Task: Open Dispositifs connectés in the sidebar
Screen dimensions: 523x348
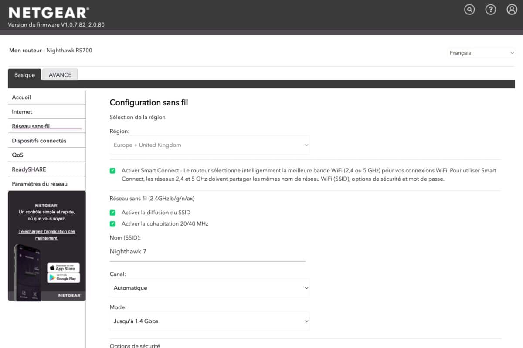Action: 47,141
